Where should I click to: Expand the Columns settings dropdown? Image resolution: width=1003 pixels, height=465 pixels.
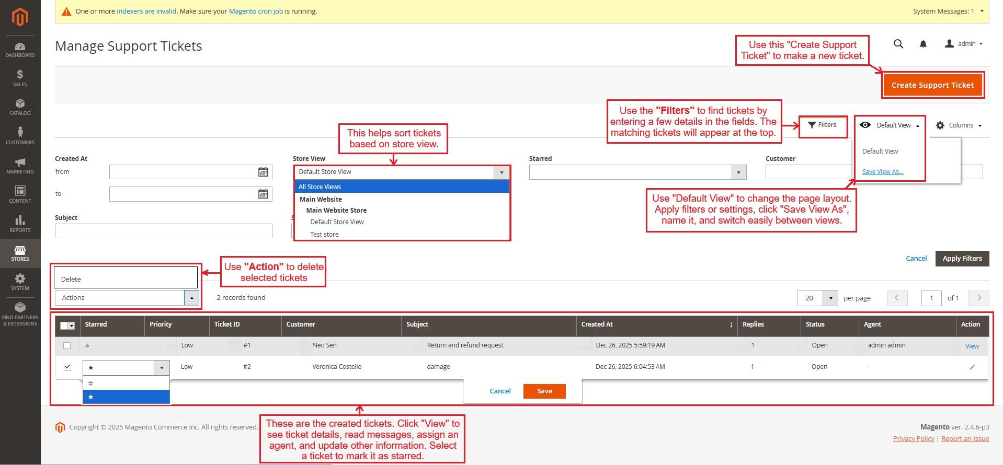pos(959,125)
